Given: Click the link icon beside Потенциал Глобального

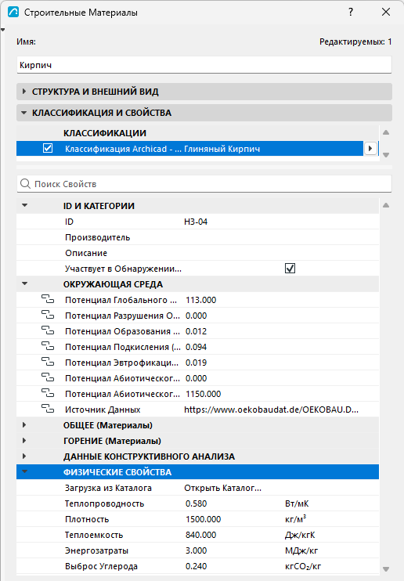Looking at the screenshot, I should pyautogui.click(x=48, y=299).
